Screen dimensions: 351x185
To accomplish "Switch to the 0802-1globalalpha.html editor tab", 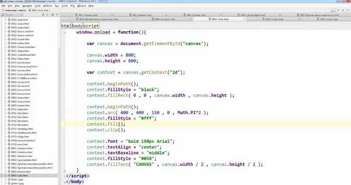I will coord(253,15).
